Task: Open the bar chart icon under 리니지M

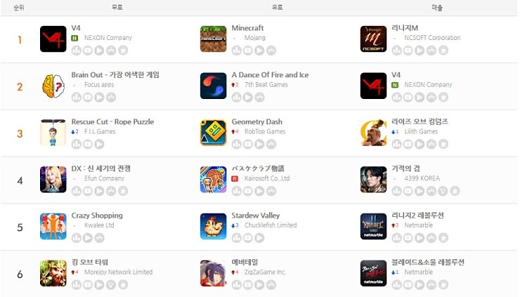Action: click(397, 51)
